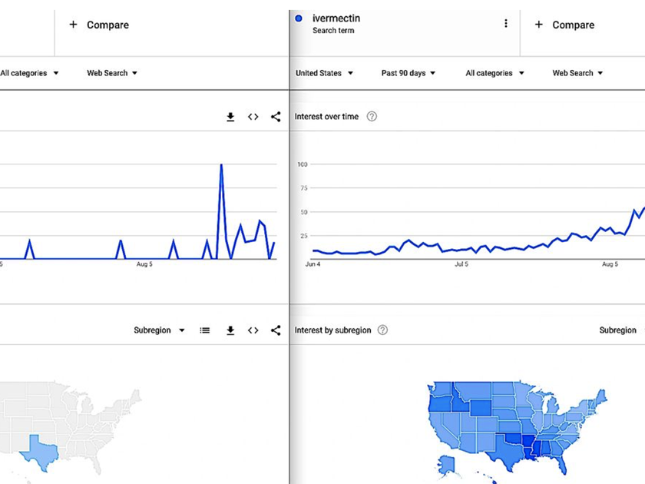The image size is (645, 484).
Task: Open the Past 90 days dropdown
Action: point(408,73)
